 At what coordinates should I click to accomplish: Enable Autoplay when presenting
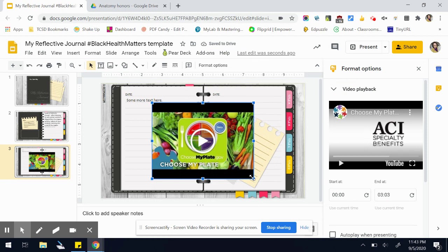(332, 235)
